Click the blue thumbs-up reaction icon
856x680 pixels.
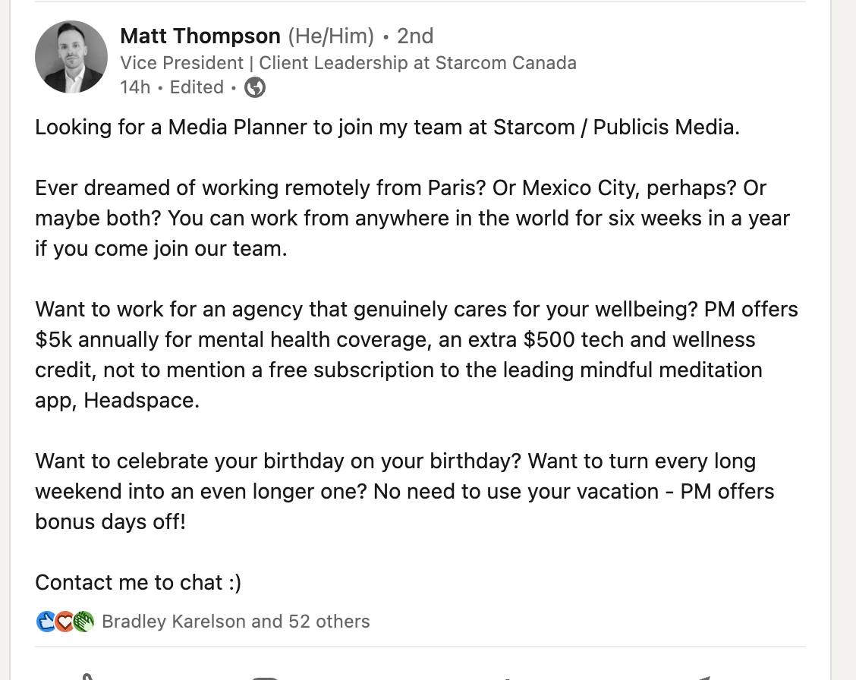(x=46, y=622)
